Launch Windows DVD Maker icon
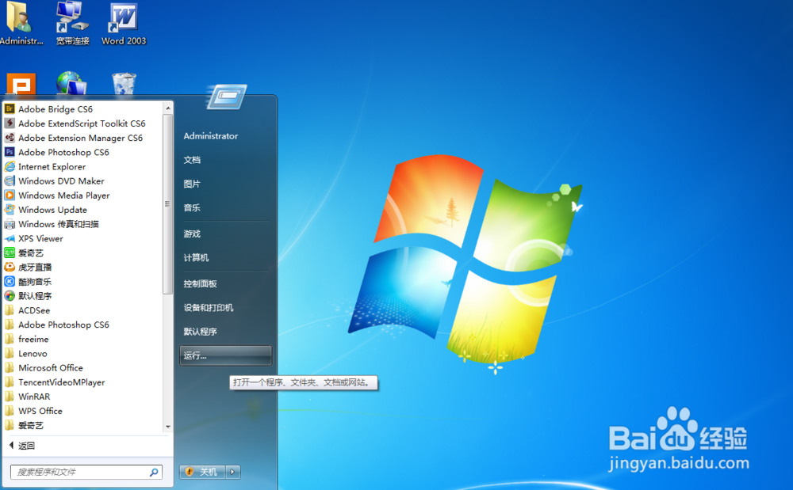Viewport: 793px width, 490px height. [x=10, y=180]
